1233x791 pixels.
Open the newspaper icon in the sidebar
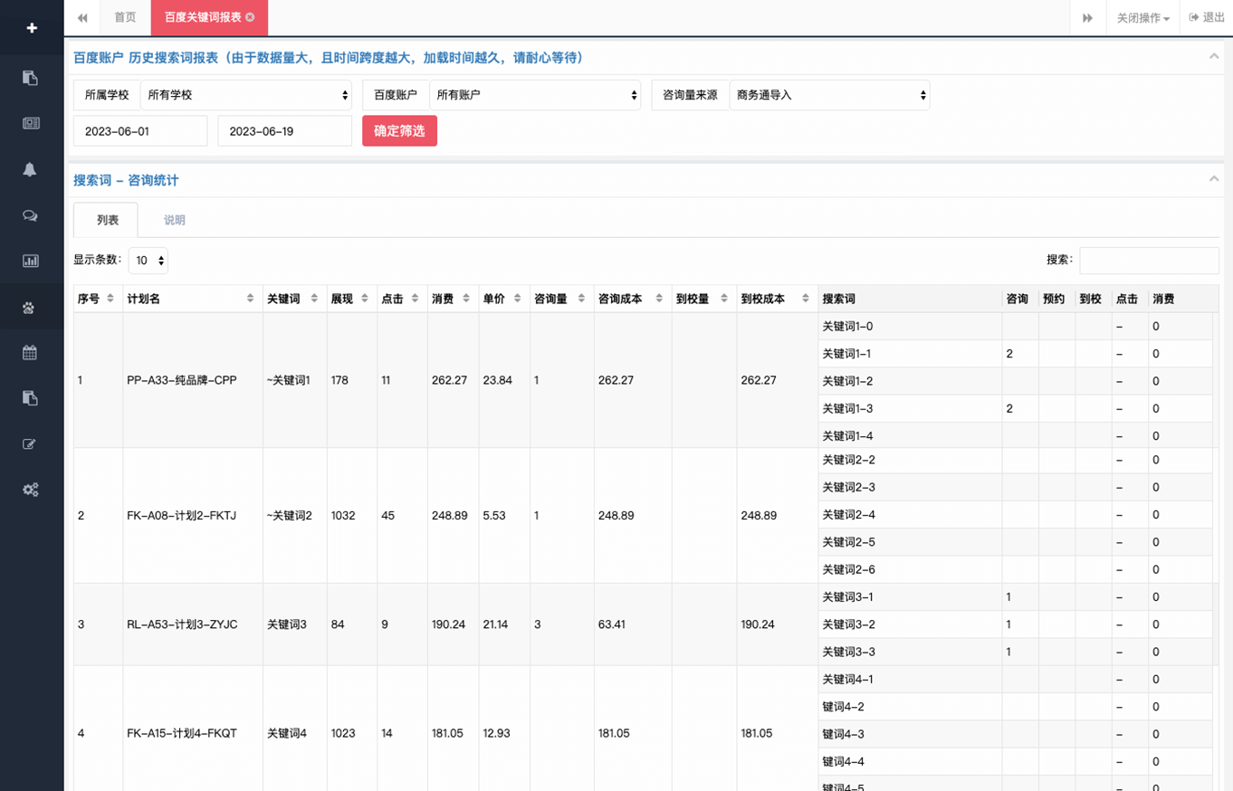[31, 123]
